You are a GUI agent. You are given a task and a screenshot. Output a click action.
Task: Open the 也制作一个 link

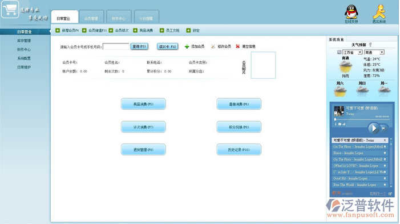tap(378, 194)
